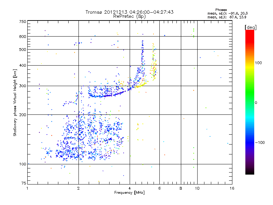Click the x-axis tick label '1'
This screenshot has height=205, width=273.
point(27,188)
